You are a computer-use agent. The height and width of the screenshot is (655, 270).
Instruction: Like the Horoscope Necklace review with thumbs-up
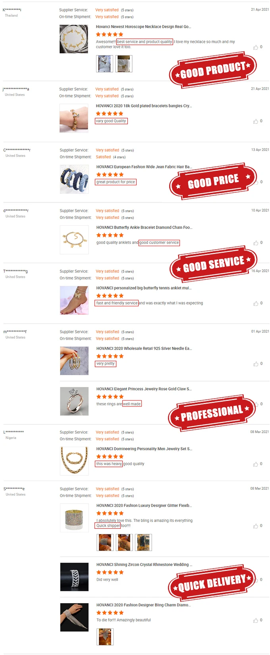click(x=256, y=47)
